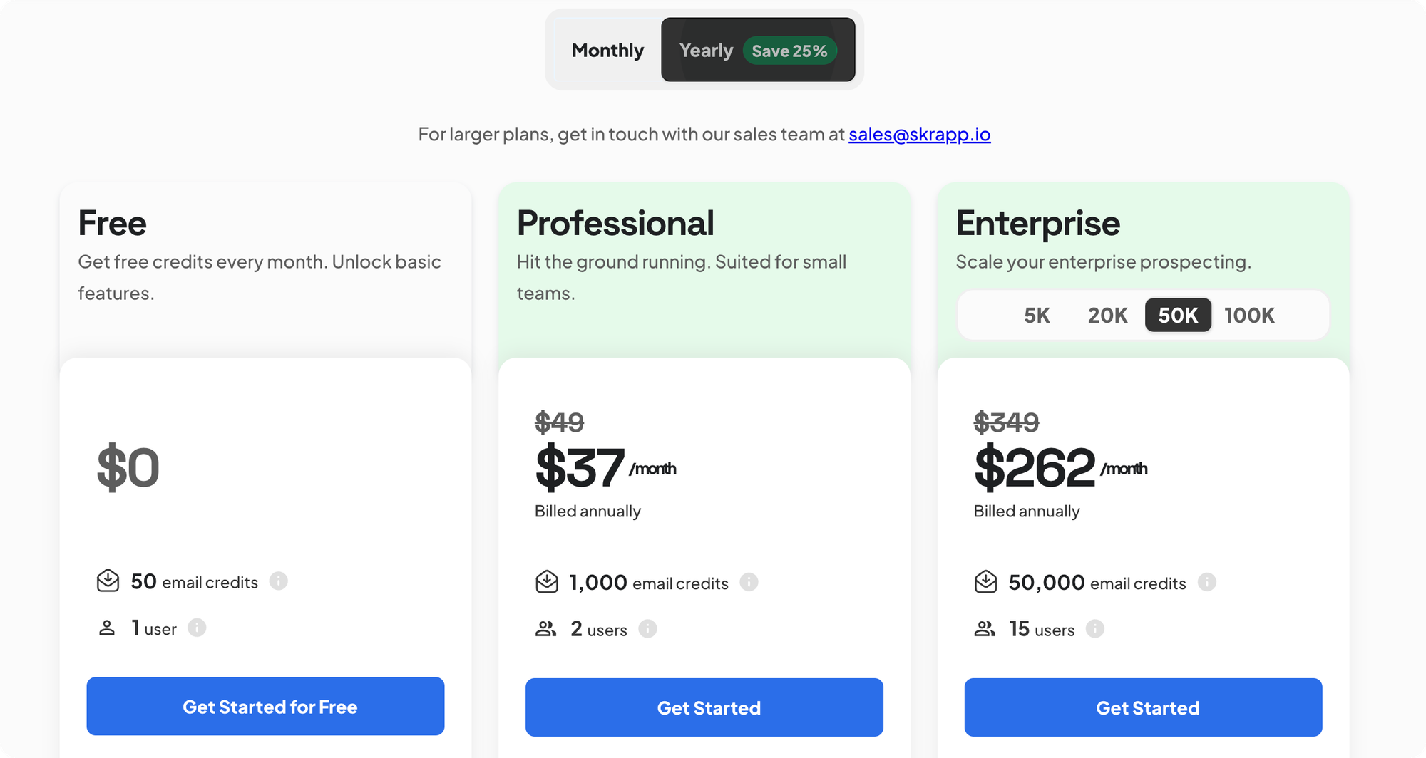Click the Enterprise plan users icon
The width and height of the screenshot is (1426, 758).
985,628
